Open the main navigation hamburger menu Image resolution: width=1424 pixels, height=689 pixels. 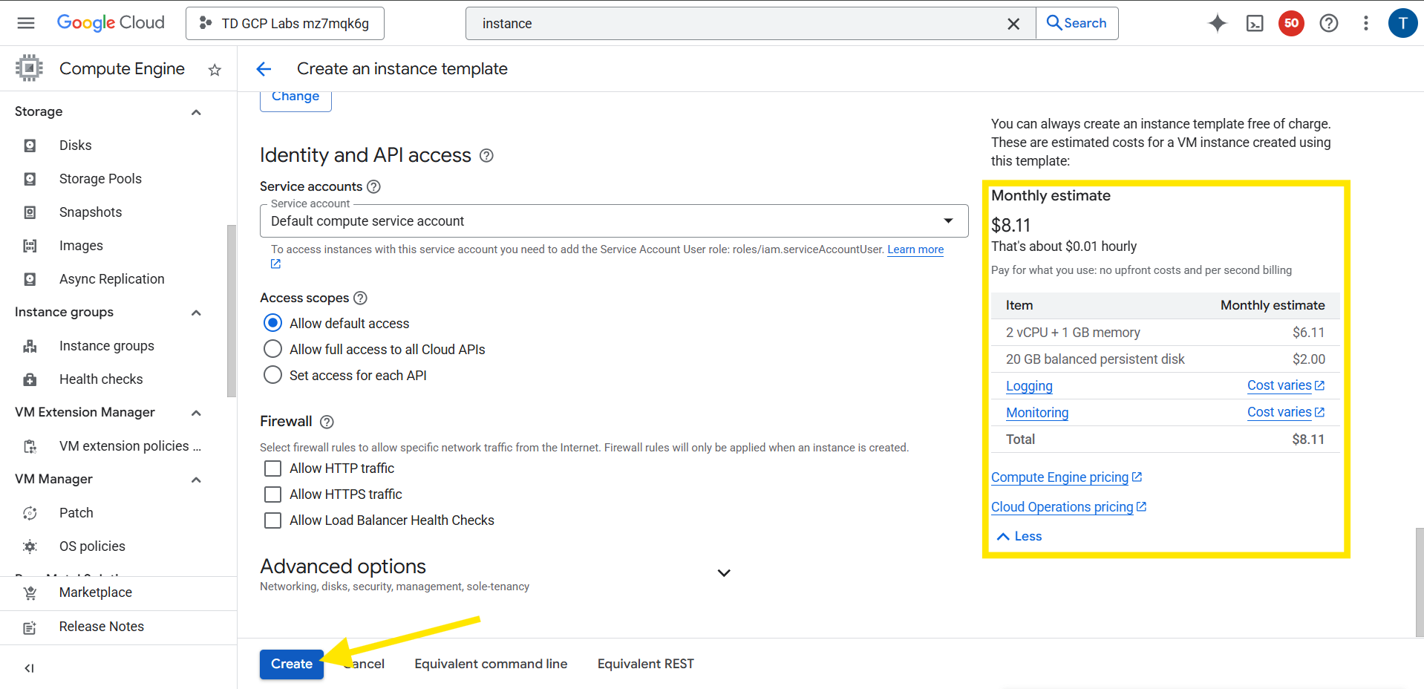pyautogui.click(x=26, y=23)
